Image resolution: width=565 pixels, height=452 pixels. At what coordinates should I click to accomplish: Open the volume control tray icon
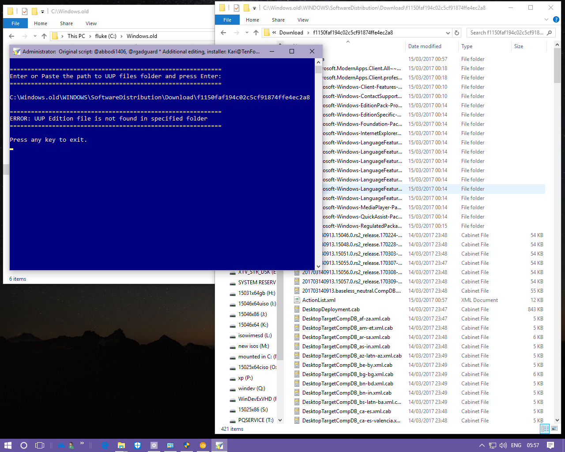(503, 445)
